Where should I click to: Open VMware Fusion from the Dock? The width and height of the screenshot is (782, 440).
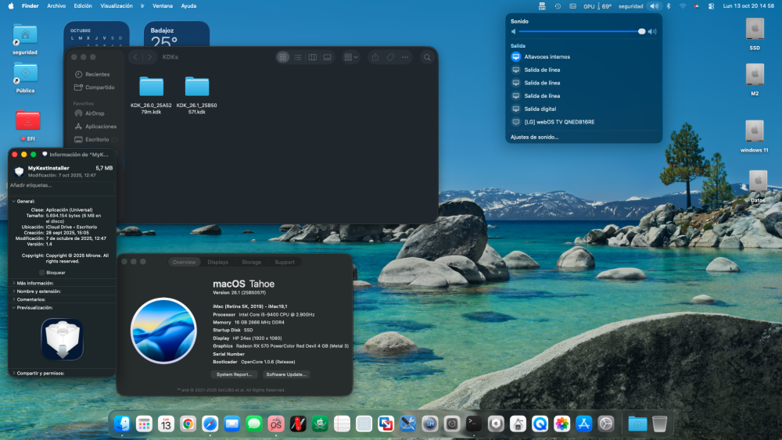pos(386,424)
